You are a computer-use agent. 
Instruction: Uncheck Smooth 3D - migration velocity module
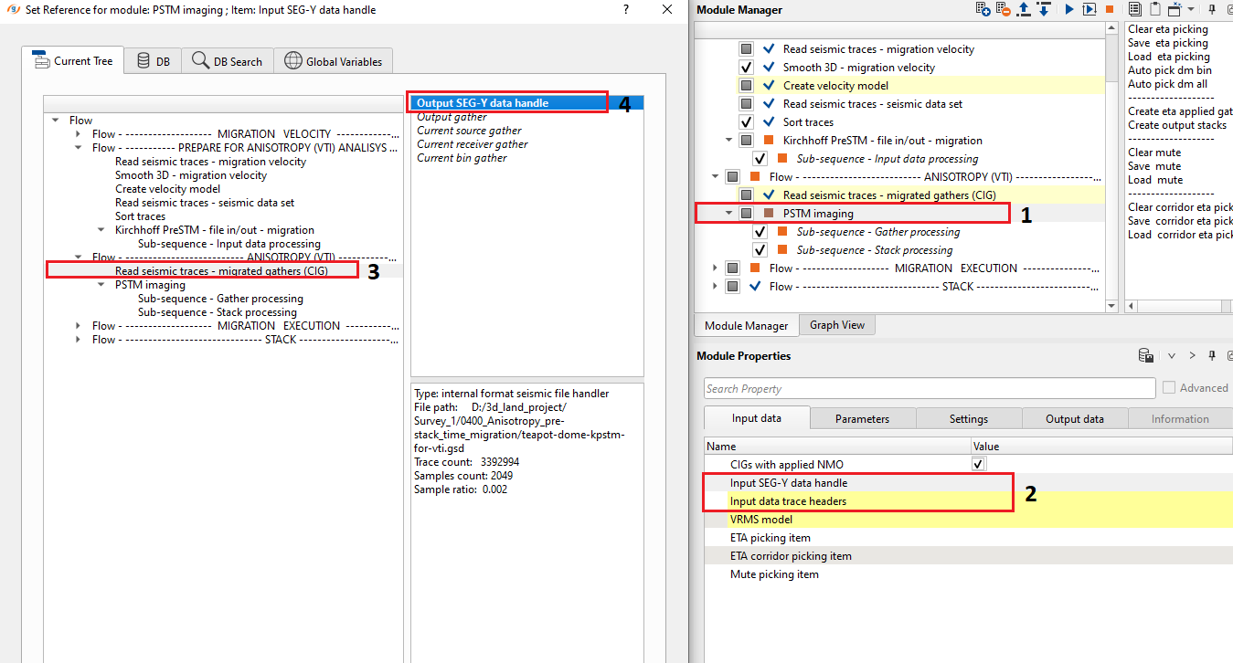click(x=747, y=68)
